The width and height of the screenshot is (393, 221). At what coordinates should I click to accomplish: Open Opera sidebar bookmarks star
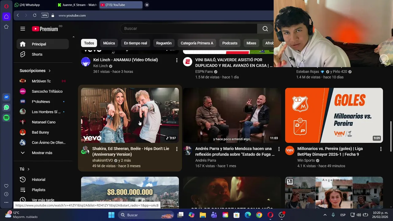click(6, 27)
